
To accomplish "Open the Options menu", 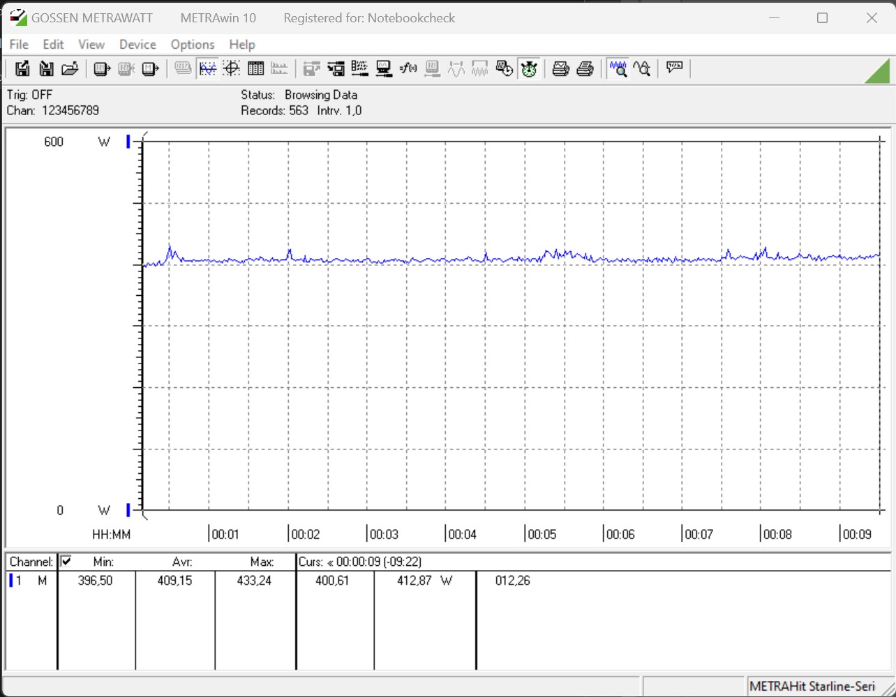I will coord(193,44).
